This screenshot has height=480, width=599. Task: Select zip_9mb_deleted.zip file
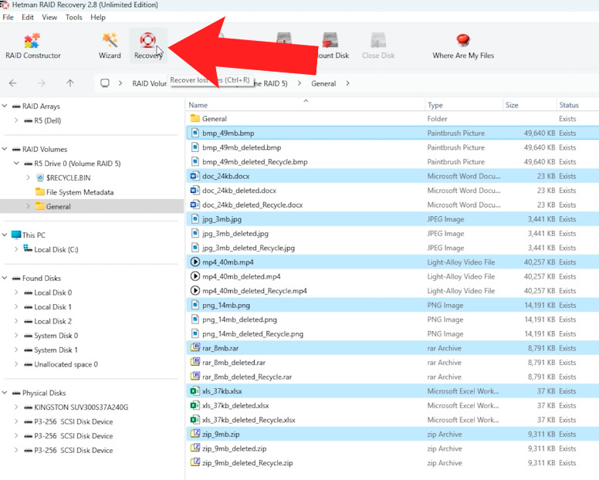[x=234, y=448]
